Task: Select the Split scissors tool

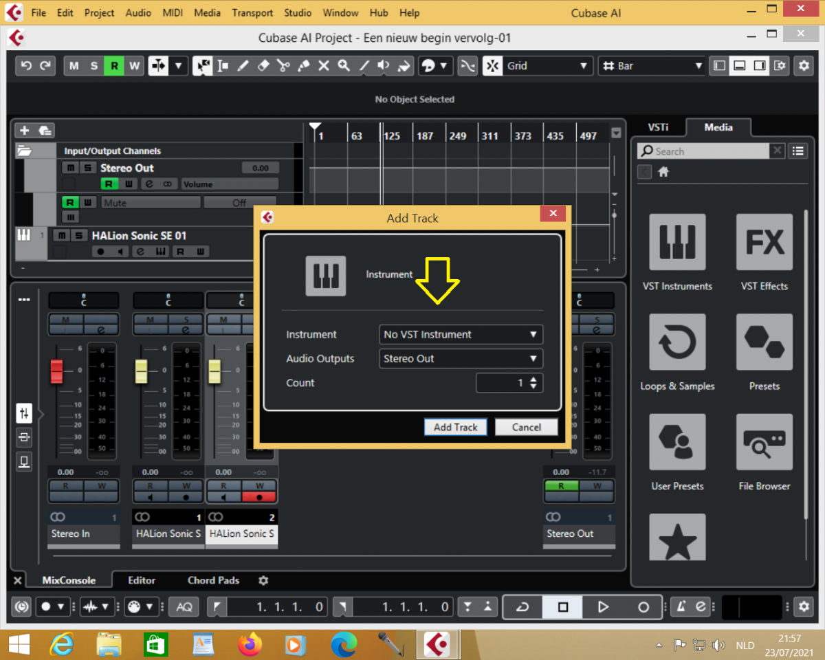Action: pos(283,66)
